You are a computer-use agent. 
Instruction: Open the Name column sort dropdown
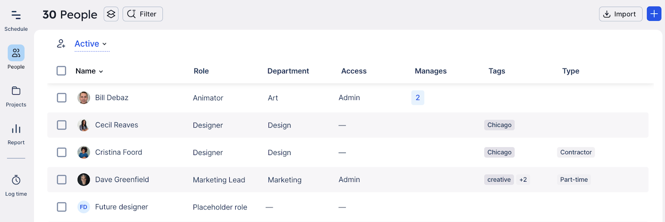(x=89, y=71)
